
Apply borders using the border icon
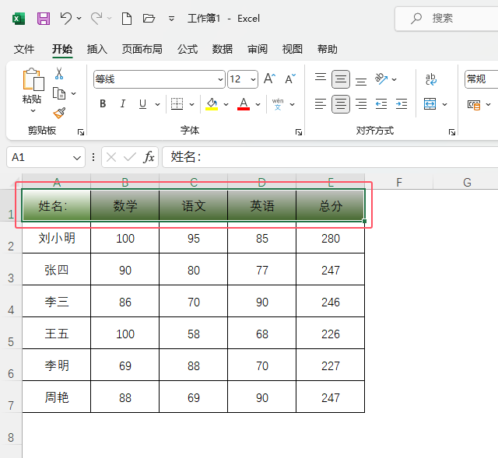click(177, 103)
